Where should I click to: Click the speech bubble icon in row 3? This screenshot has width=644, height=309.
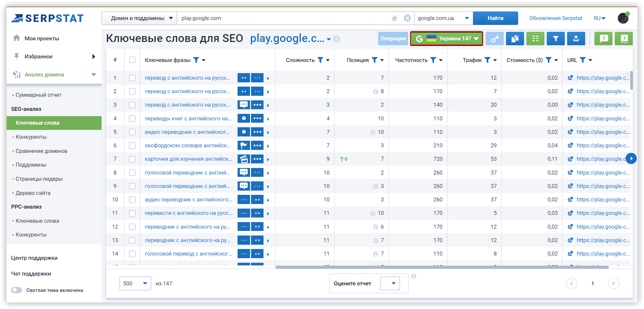pos(244,105)
